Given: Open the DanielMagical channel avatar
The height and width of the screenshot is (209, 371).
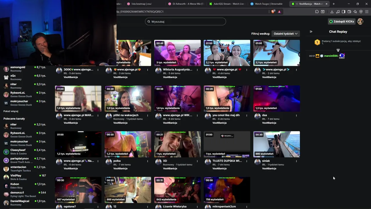Looking at the screenshot, I should (6, 203).
